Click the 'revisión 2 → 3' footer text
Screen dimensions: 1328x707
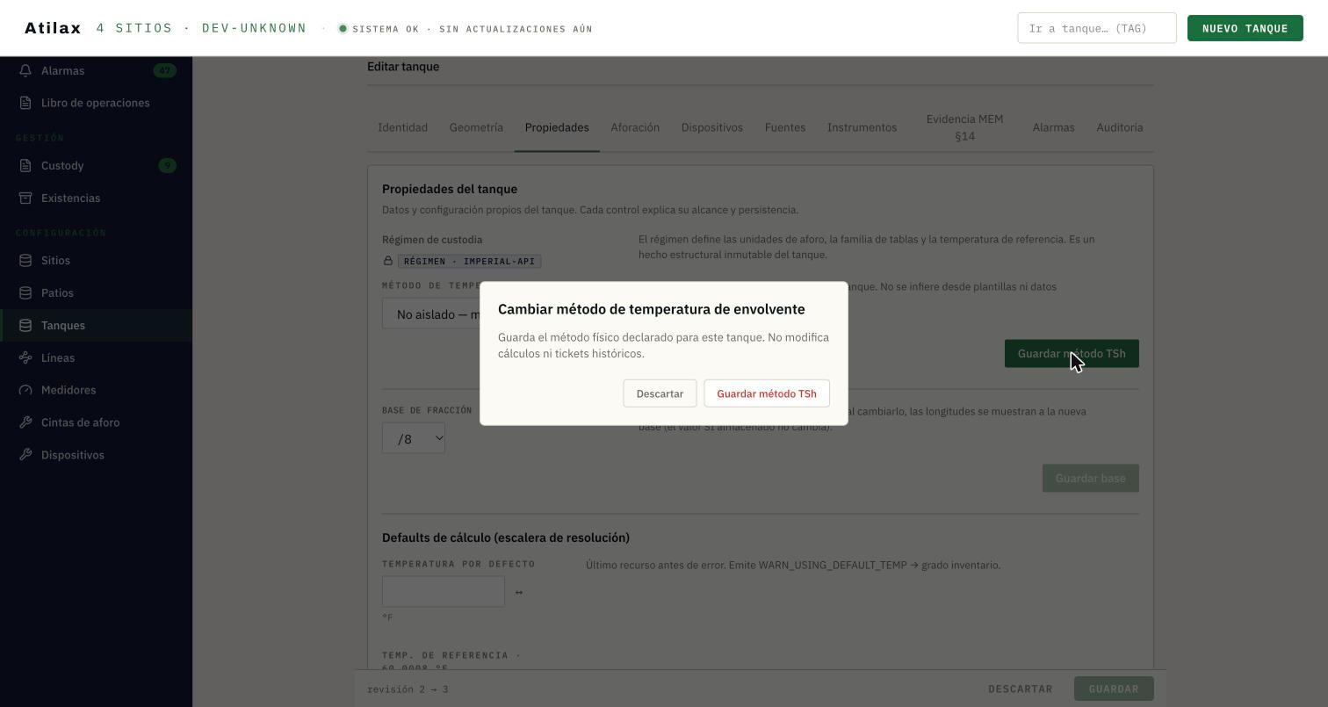(408, 689)
